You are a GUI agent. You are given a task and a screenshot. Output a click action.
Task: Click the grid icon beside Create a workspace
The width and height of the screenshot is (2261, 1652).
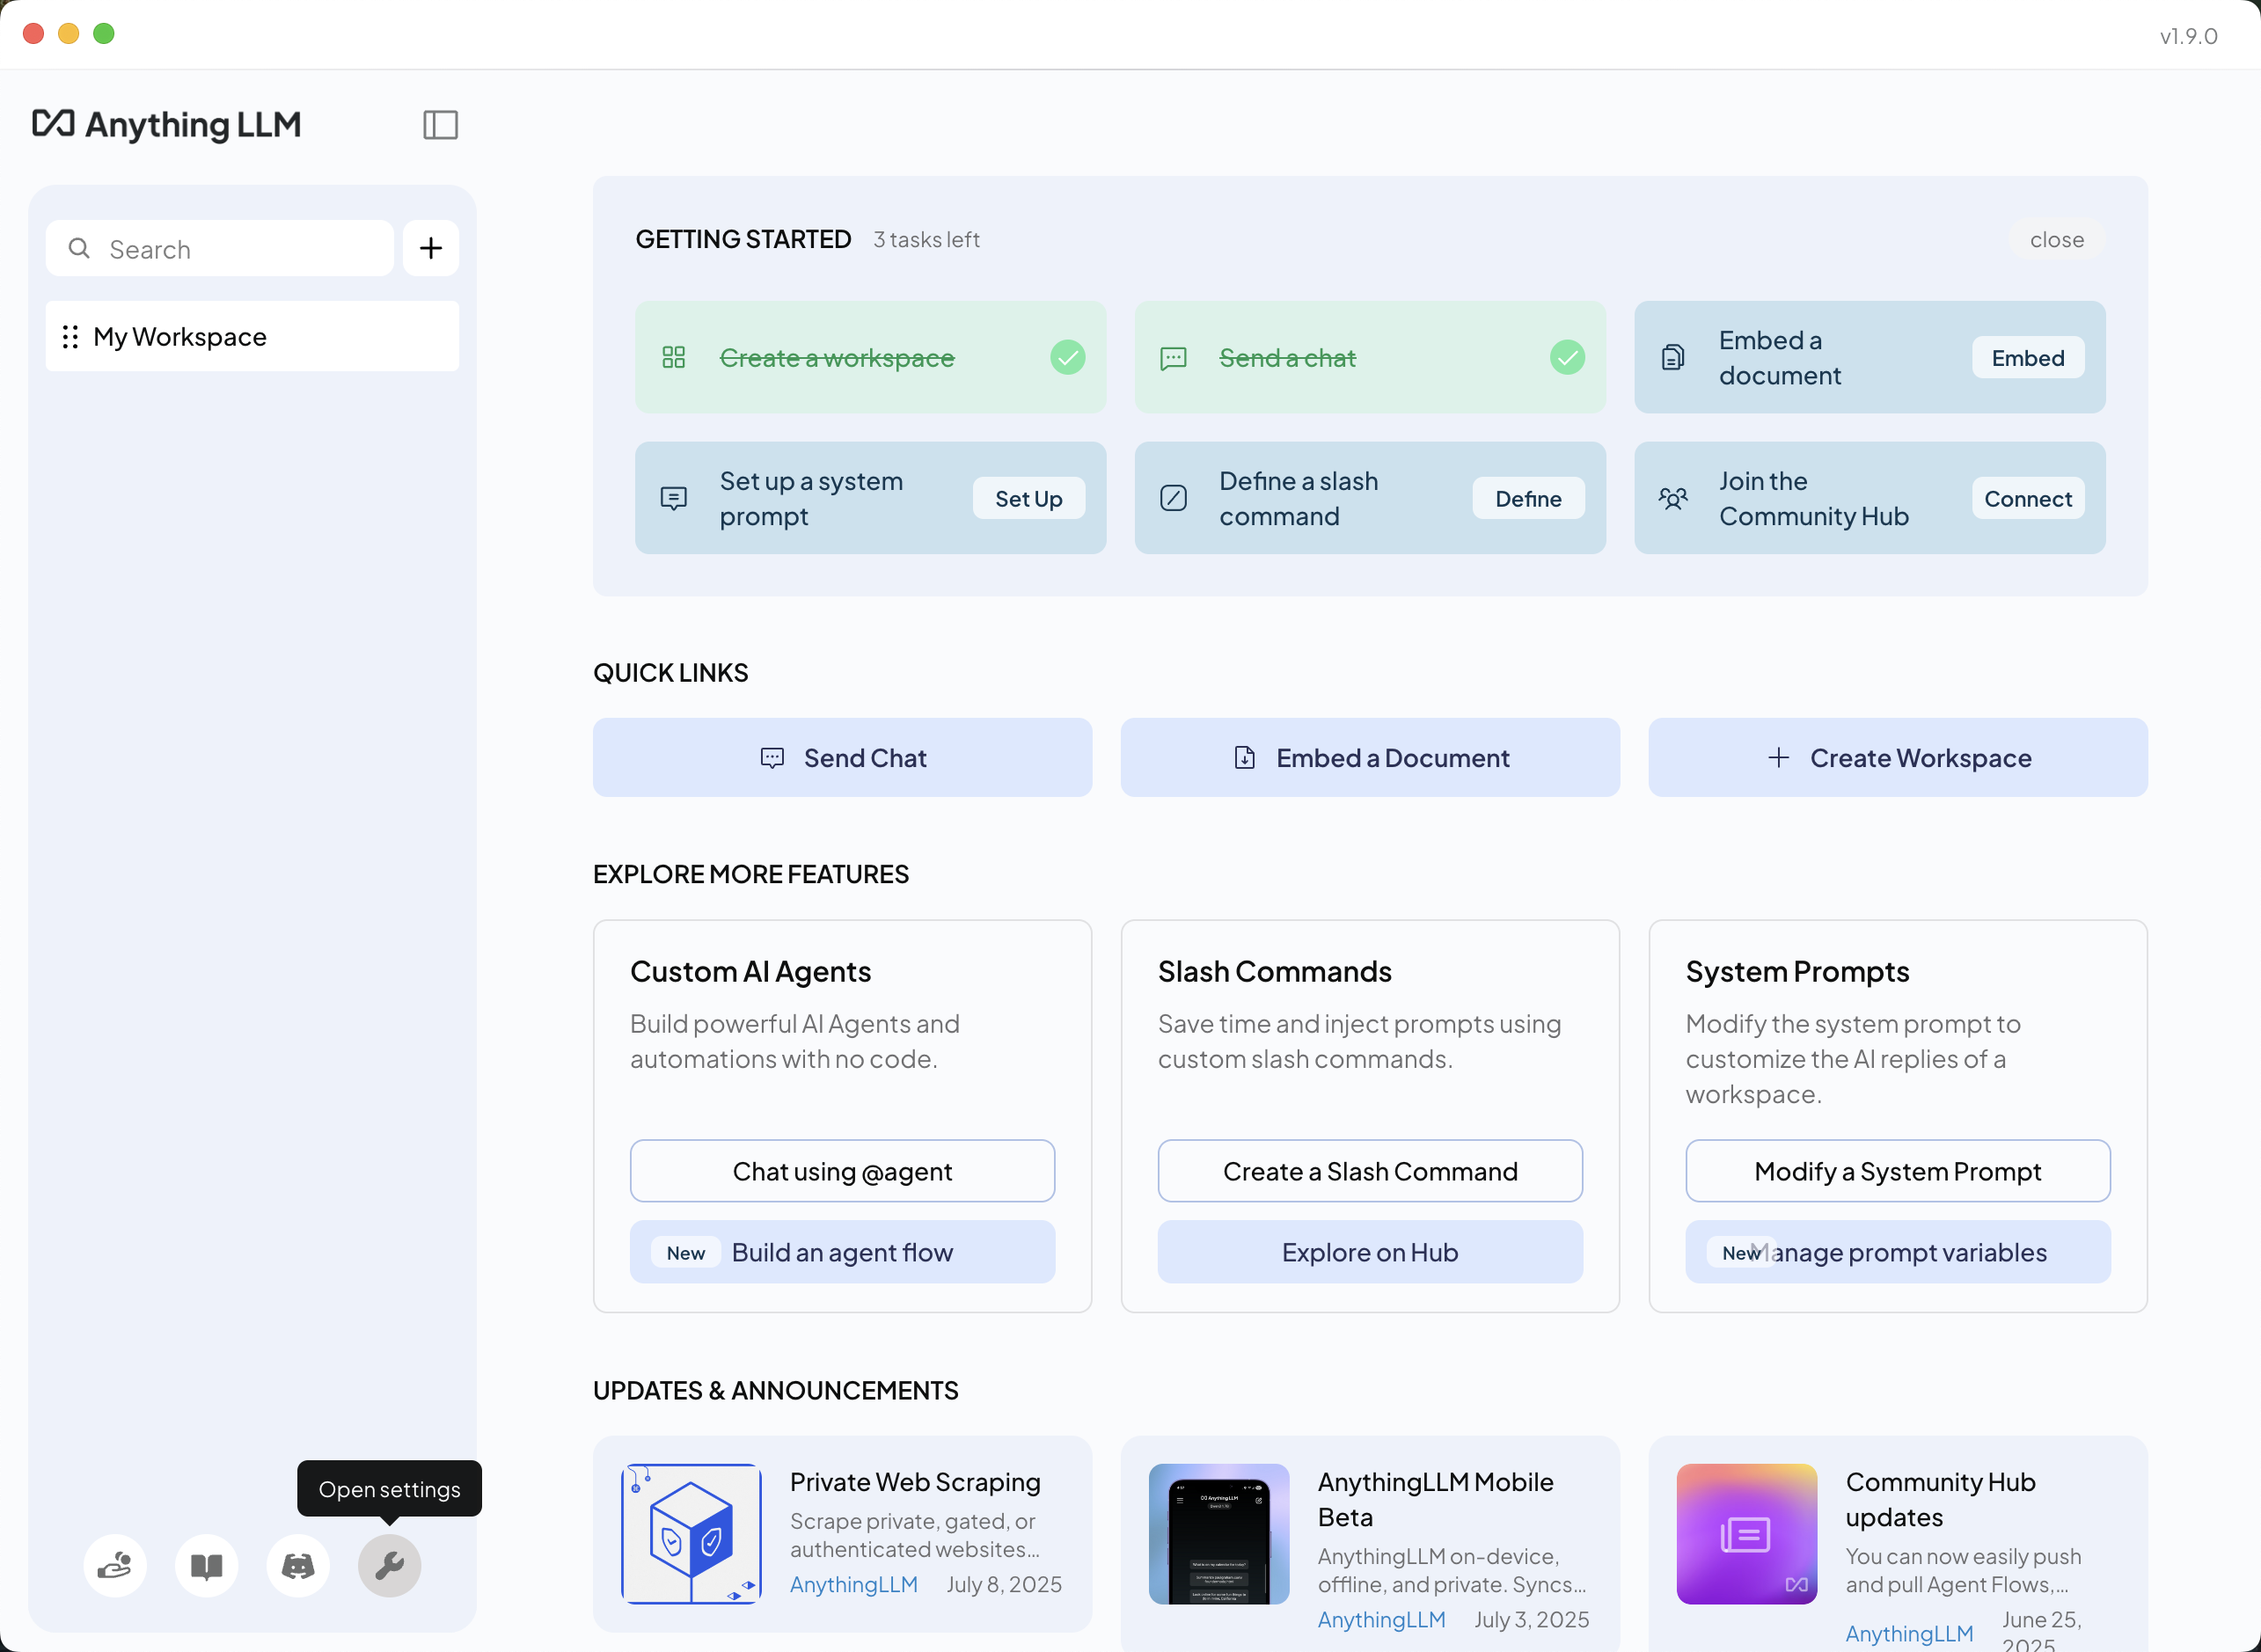click(674, 357)
